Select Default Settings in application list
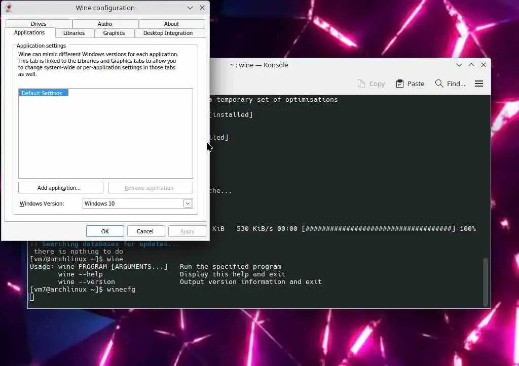This screenshot has height=366, width=519. point(44,93)
